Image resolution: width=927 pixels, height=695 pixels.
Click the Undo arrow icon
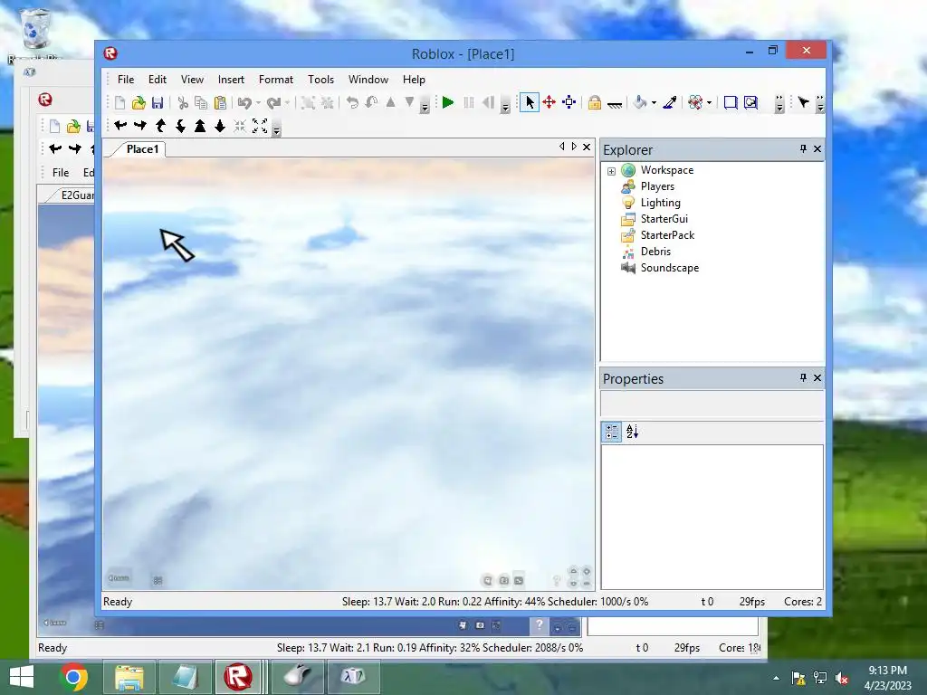click(x=244, y=103)
